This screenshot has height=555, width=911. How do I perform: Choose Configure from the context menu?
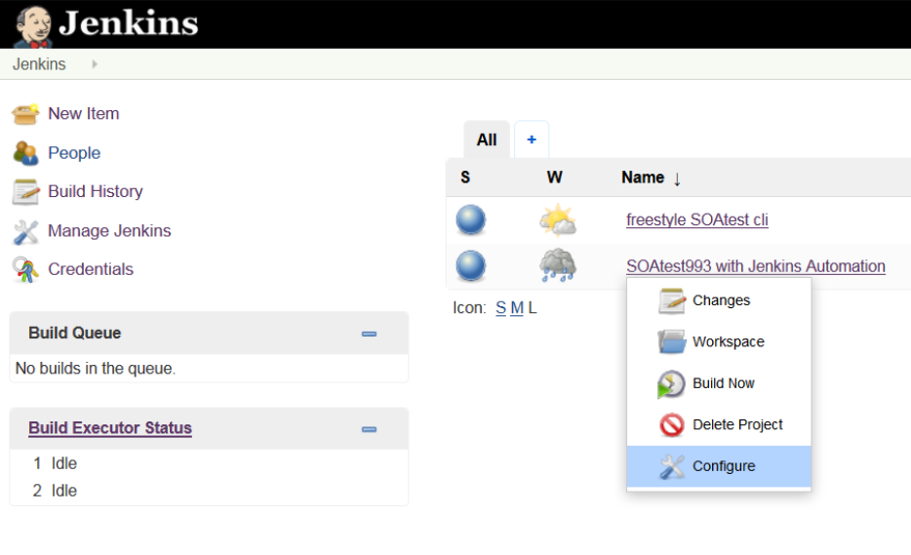[x=719, y=466]
